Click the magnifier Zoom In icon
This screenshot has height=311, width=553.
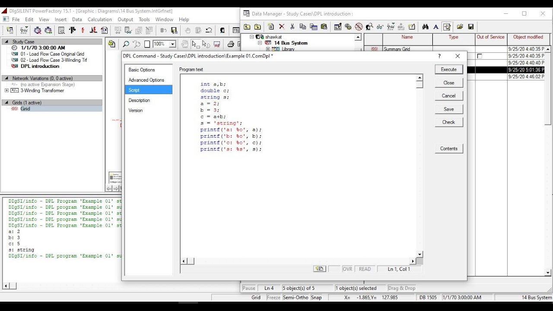126,44
